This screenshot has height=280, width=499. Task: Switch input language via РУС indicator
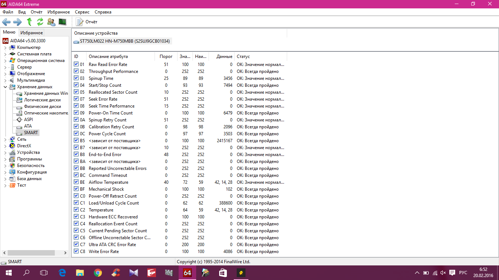click(x=463, y=273)
